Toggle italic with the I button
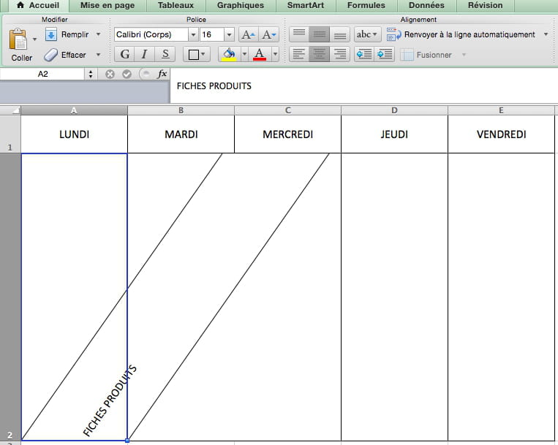 pos(145,54)
